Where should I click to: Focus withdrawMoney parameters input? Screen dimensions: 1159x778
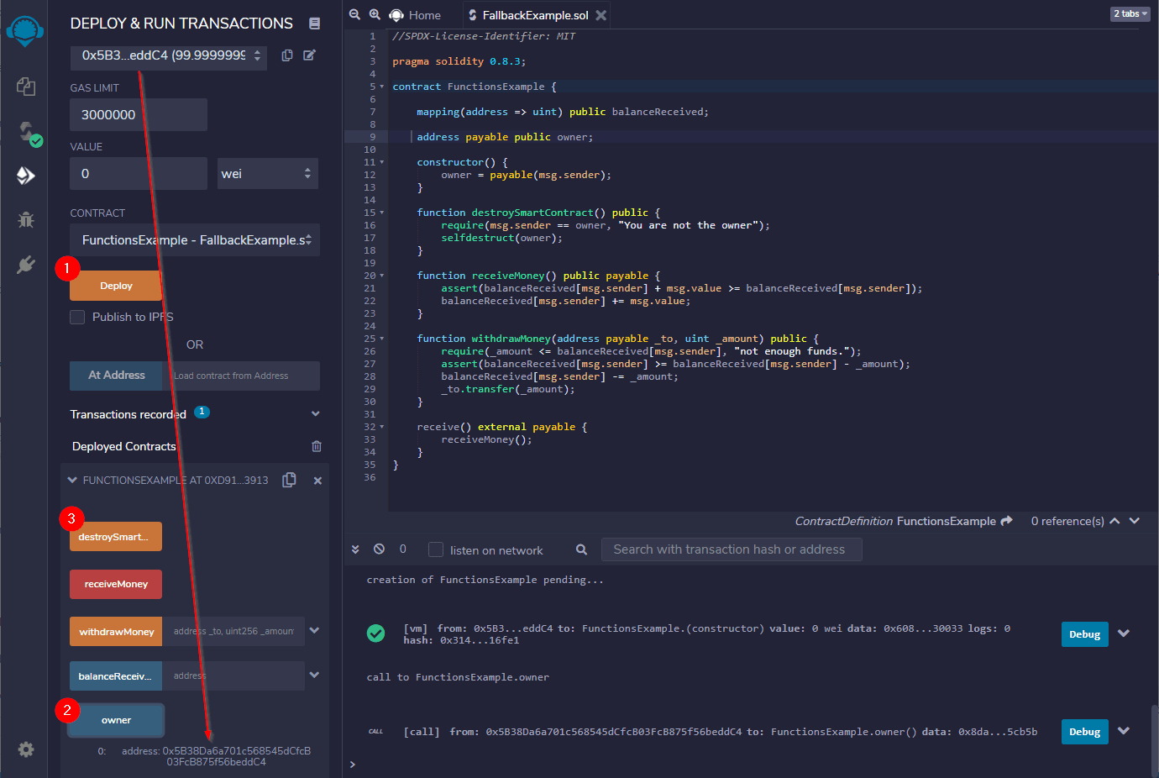233,631
